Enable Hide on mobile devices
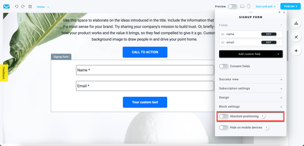 point(224,128)
